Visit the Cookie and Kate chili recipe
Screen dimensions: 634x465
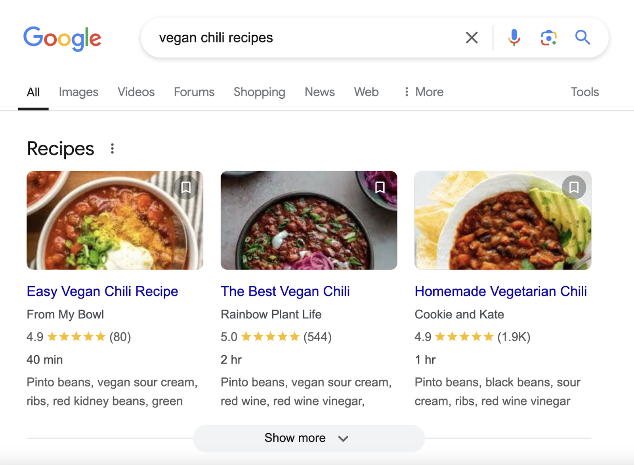(500, 291)
